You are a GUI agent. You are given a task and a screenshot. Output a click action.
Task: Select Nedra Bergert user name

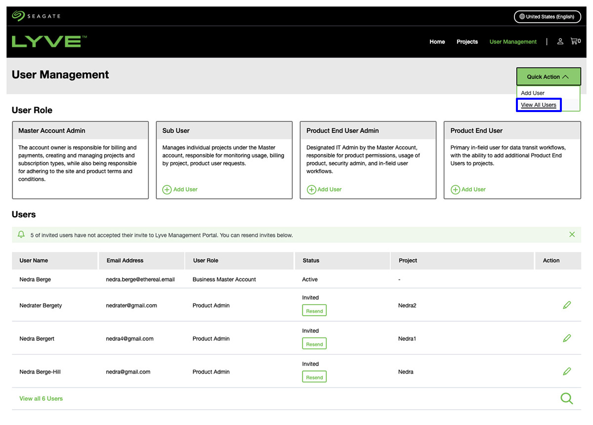37,339
